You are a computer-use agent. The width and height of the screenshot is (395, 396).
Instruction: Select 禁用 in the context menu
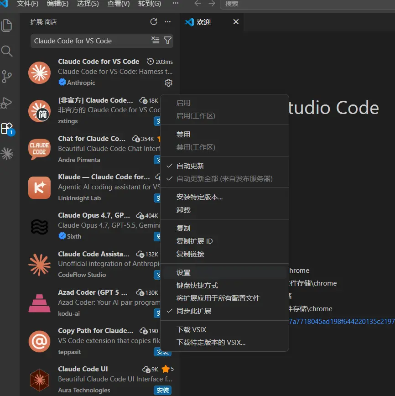pyautogui.click(x=224, y=134)
